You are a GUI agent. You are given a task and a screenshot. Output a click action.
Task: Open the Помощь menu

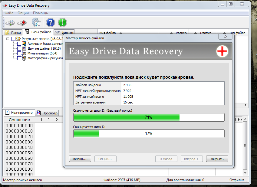point(40,13)
